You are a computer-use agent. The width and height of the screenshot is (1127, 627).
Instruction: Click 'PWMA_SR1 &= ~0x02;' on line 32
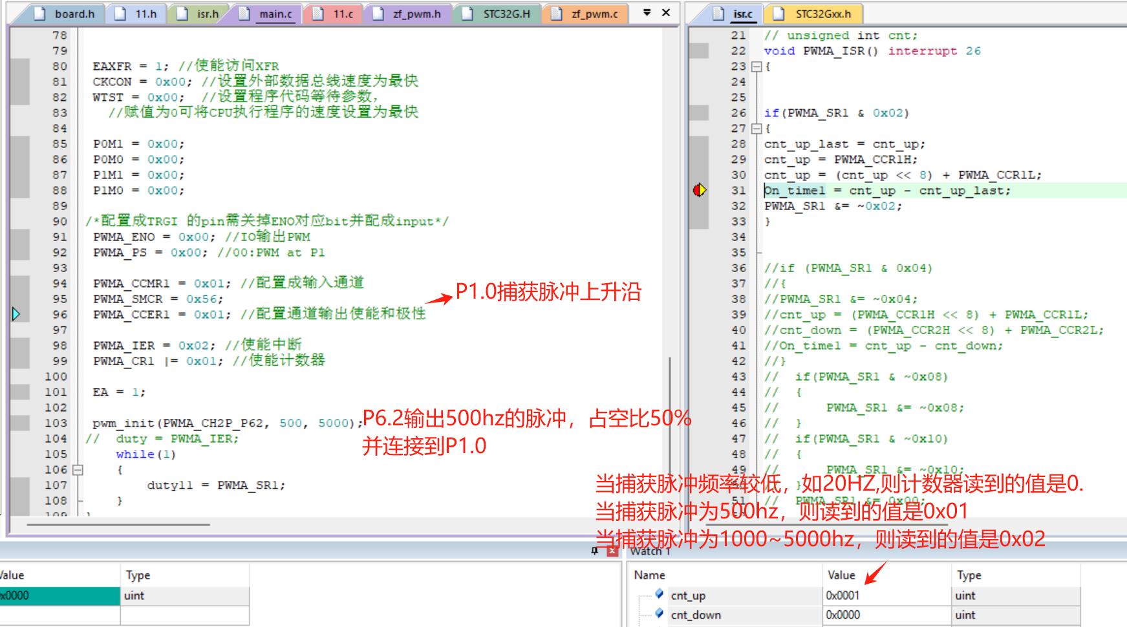click(833, 206)
